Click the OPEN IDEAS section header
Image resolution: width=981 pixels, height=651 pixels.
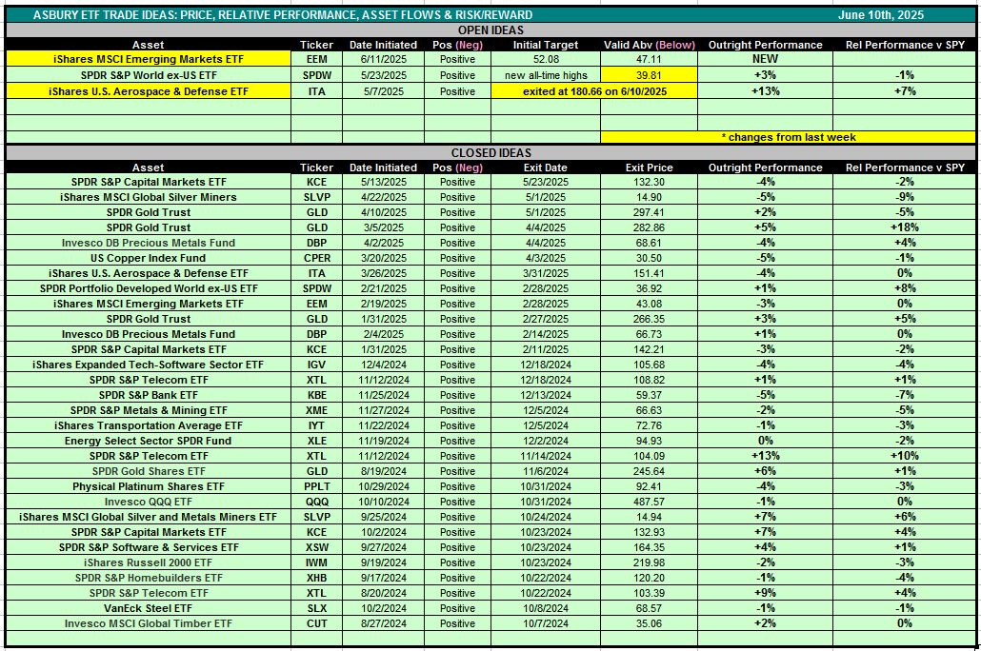coord(490,30)
